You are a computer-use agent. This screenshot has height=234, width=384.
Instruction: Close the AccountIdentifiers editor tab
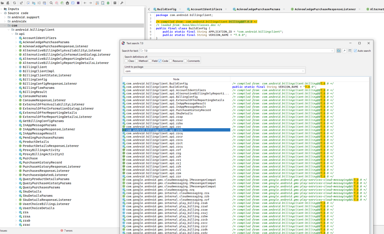[x=226, y=9]
